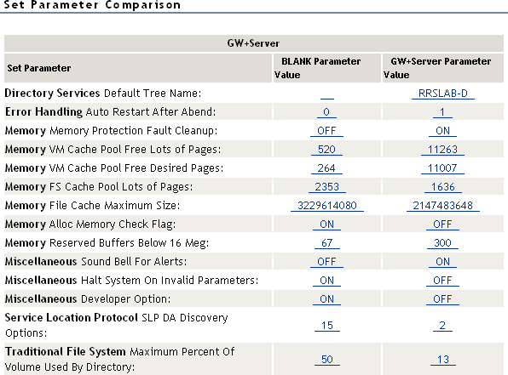Click File Cache Maximum Size 2147483648
508x375 pixels.
pos(443,206)
